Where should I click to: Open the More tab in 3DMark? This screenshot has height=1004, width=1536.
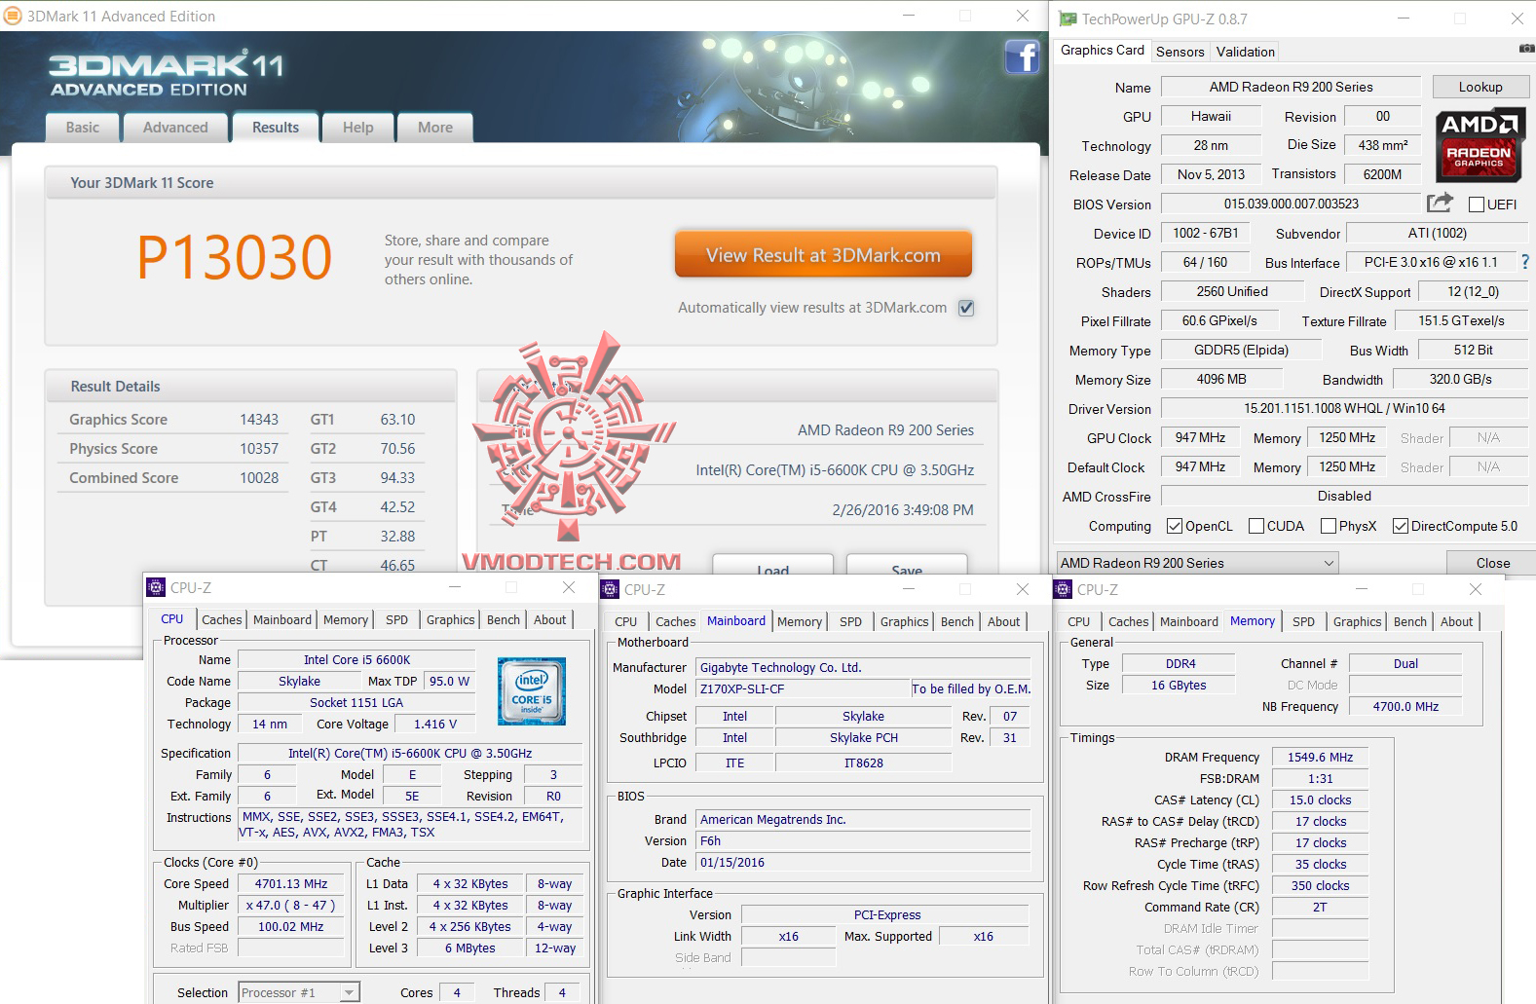point(435,128)
